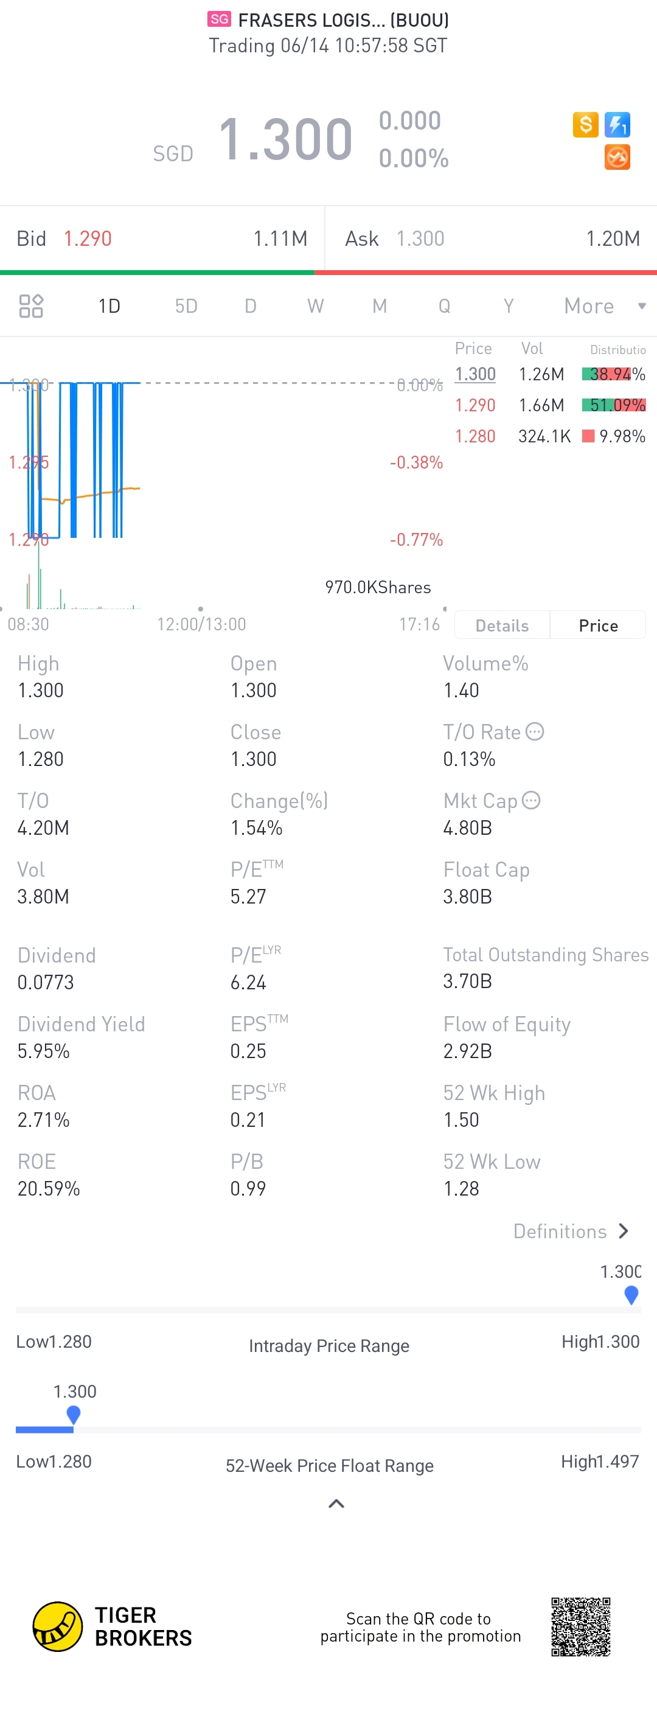Switch the panel to Price view

[x=598, y=625]
